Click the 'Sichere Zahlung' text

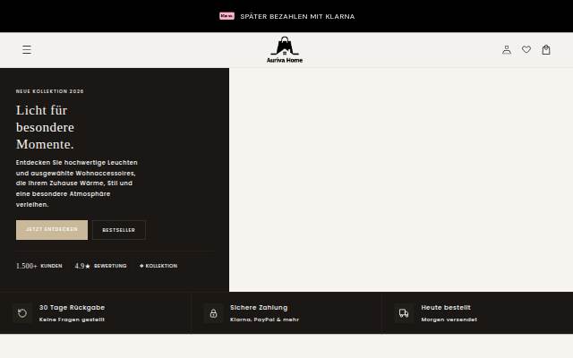tap(259, 308)
